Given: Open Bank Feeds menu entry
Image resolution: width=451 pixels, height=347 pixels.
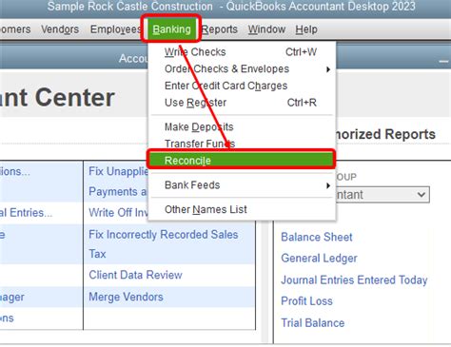Looking at the screenshot, I should 241,184.
